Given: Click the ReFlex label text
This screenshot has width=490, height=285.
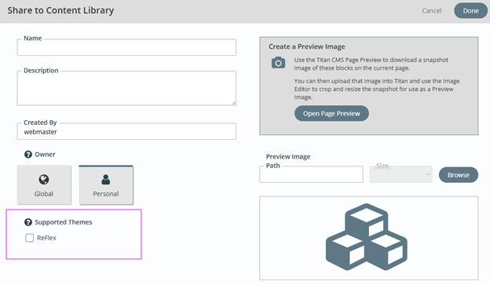Looking at the screenshot, I should pos(46,238).
